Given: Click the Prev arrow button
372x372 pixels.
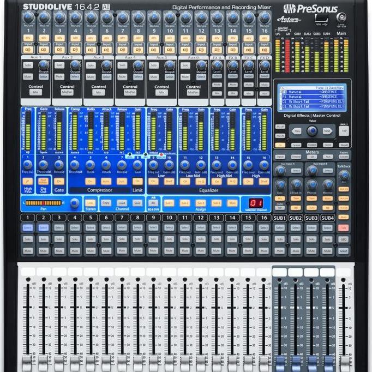Looking at the screenshot, I should [x=297, y=131].
